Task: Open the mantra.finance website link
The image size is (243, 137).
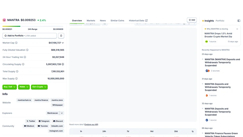Action: (41, 100)
